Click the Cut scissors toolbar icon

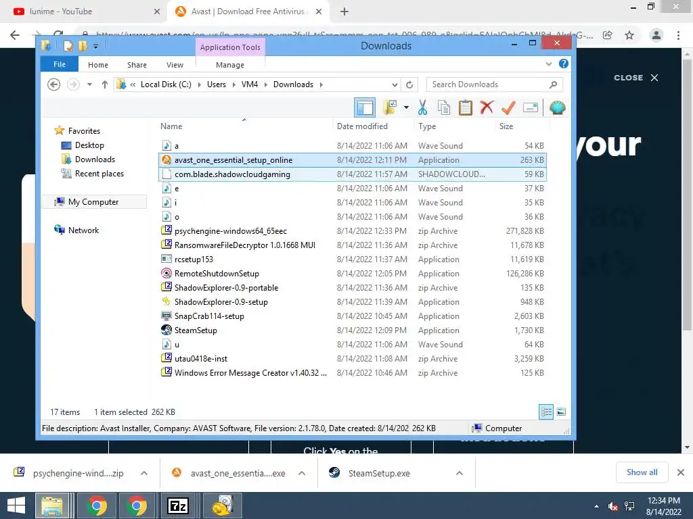[422, 107]
